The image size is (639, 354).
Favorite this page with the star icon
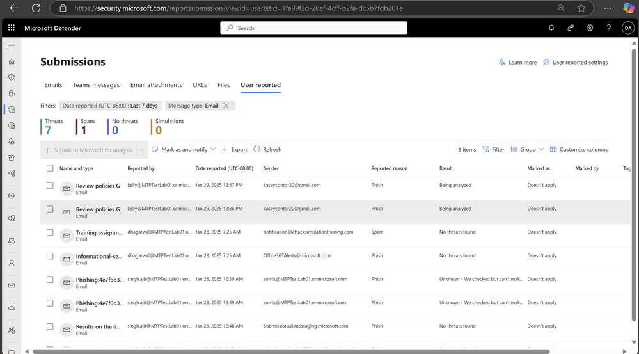click(581, 8)
